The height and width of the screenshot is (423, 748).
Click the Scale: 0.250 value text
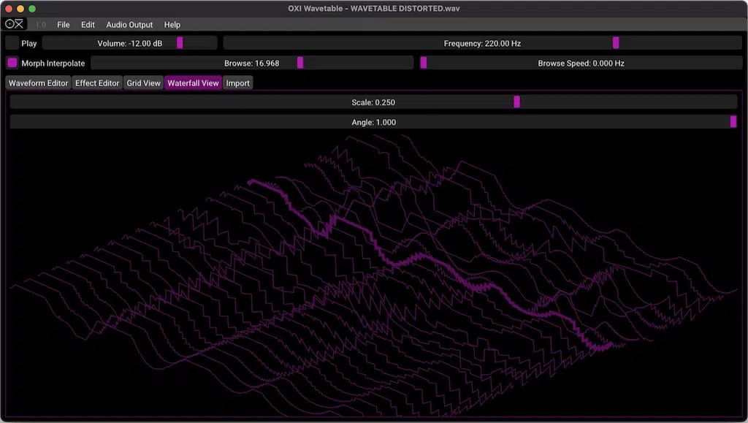click(373, 102)
